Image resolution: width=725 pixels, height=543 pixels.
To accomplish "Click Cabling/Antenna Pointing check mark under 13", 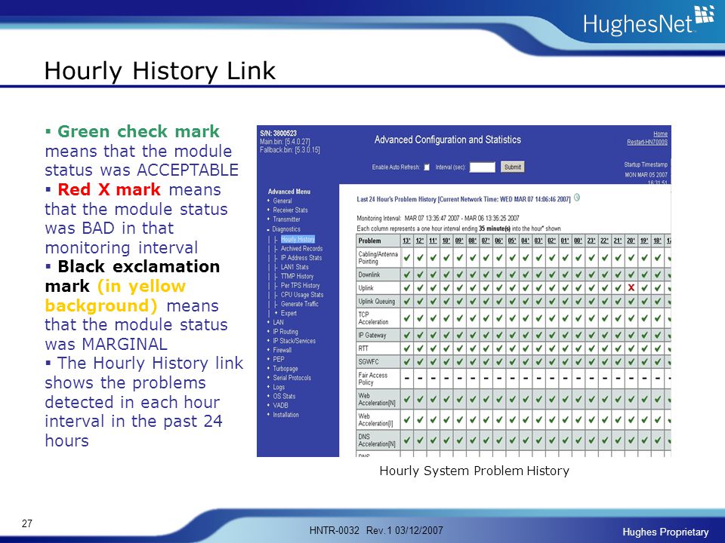I will pos(407,258).
